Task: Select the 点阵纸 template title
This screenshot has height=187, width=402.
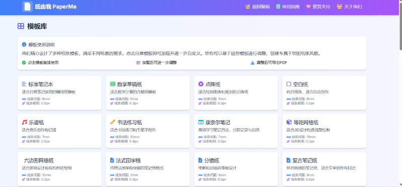Action: [213, 84]
